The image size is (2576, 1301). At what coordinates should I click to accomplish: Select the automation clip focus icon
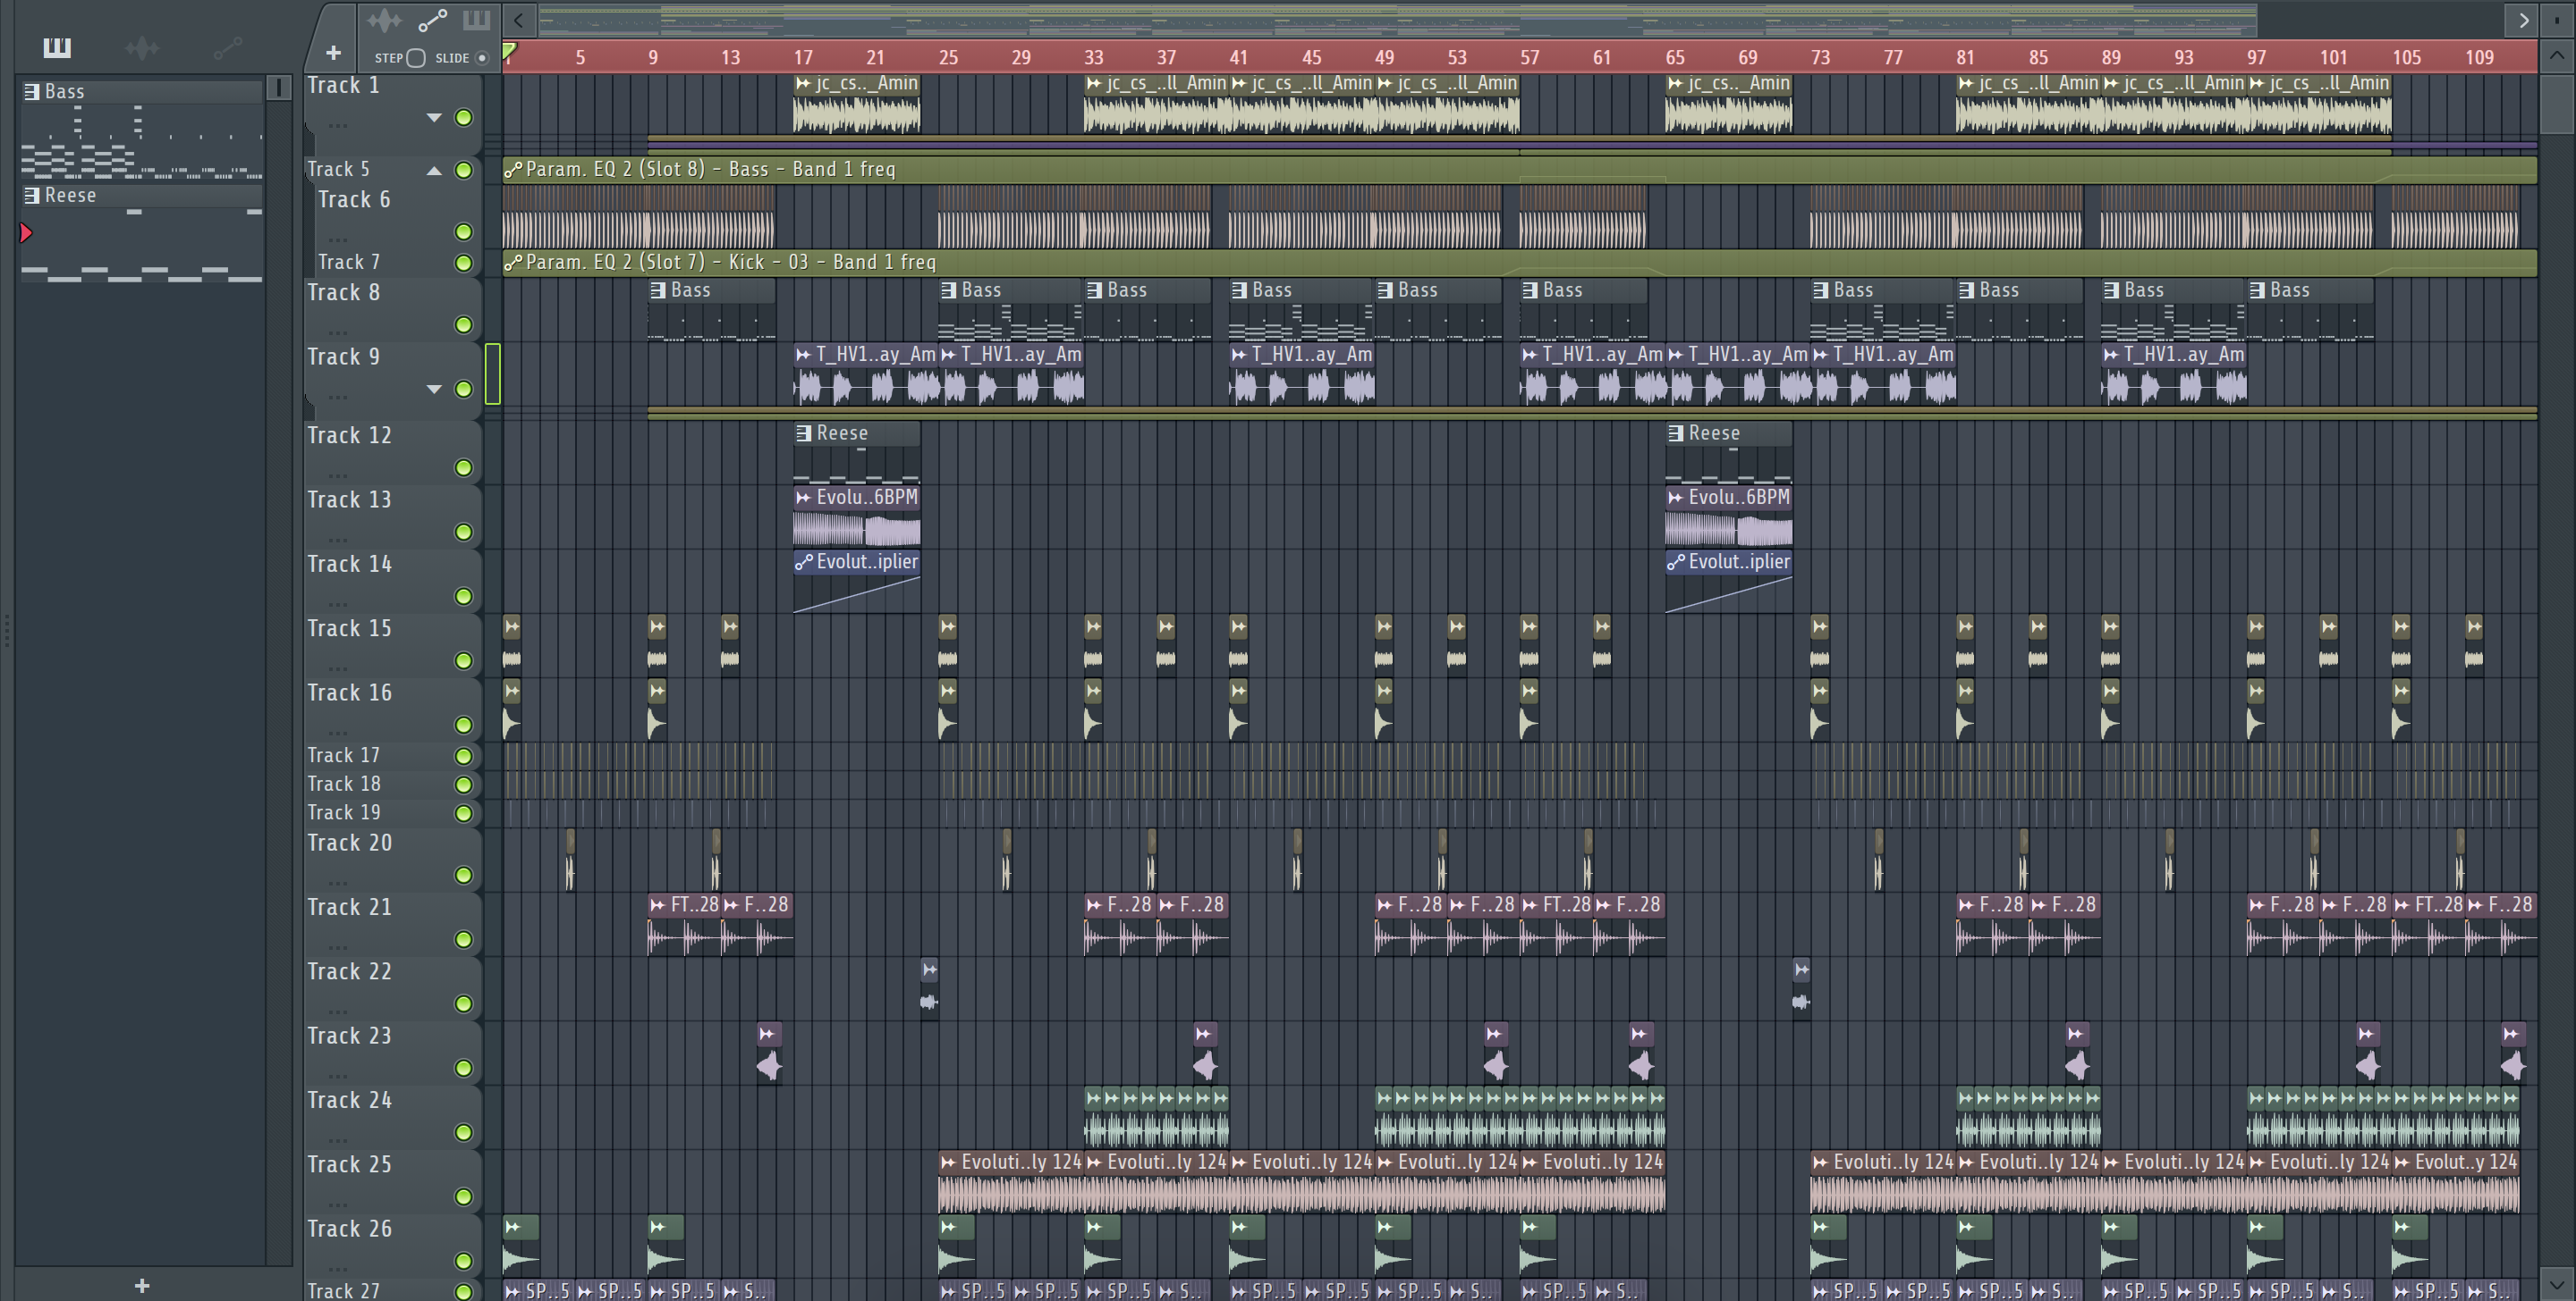[432, 19]
